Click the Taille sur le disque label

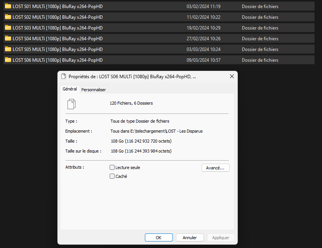click(84, 151)
